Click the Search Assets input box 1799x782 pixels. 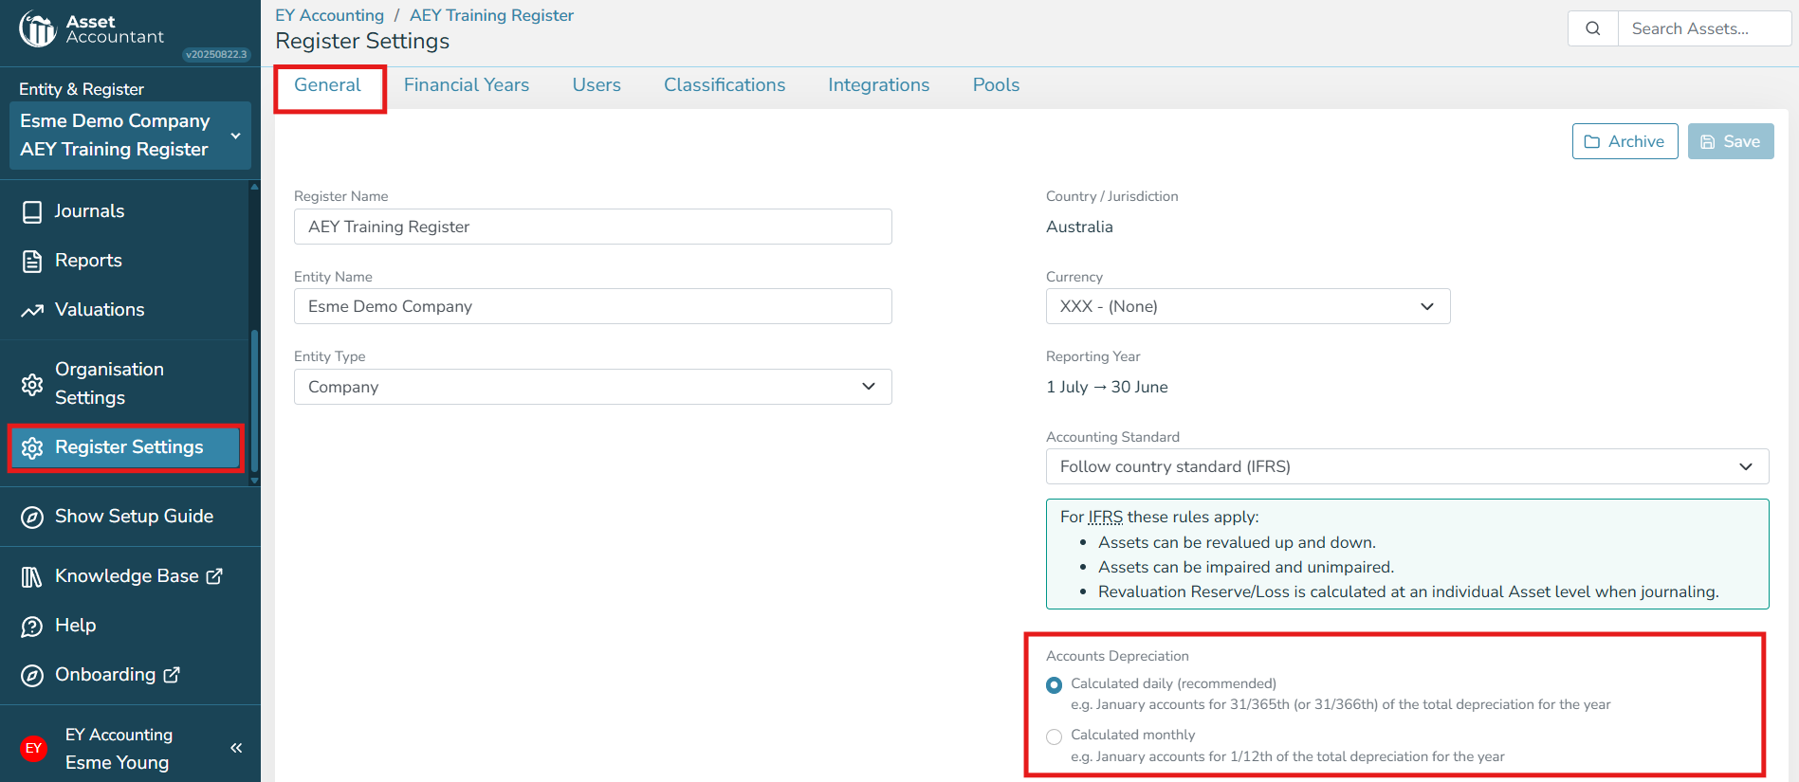tap(1704, 28)
